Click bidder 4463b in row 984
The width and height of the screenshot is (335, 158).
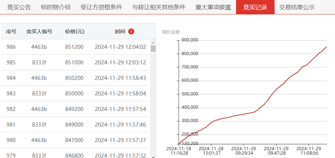39,78
